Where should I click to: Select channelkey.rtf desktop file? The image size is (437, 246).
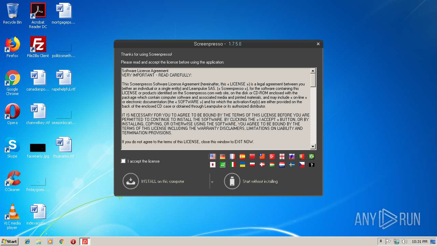click(x=38, y=114)
